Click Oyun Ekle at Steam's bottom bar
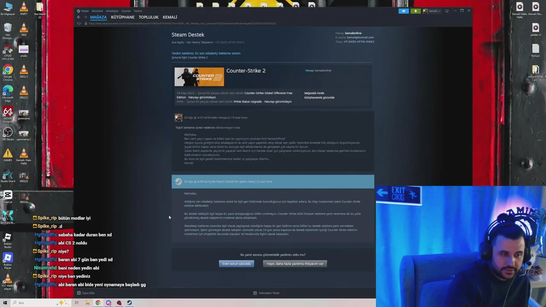Screen dimensions: 546x307 point(86,293)
